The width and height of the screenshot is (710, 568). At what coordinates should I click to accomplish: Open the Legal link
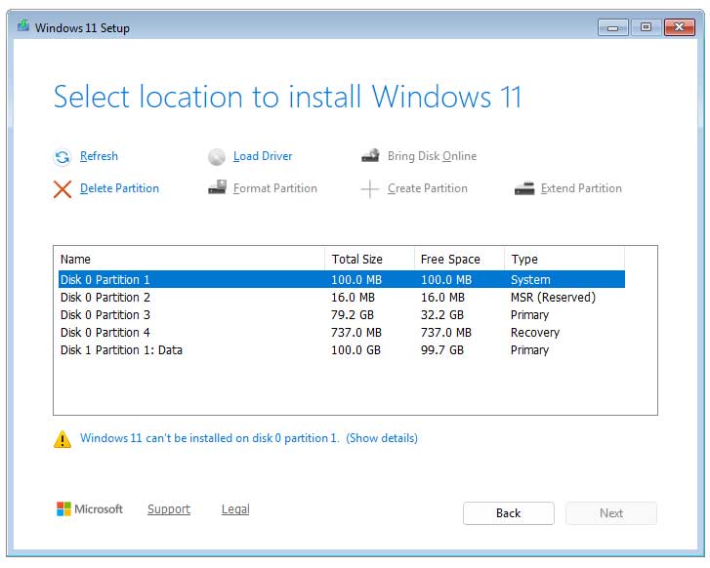tap(235, 509)
